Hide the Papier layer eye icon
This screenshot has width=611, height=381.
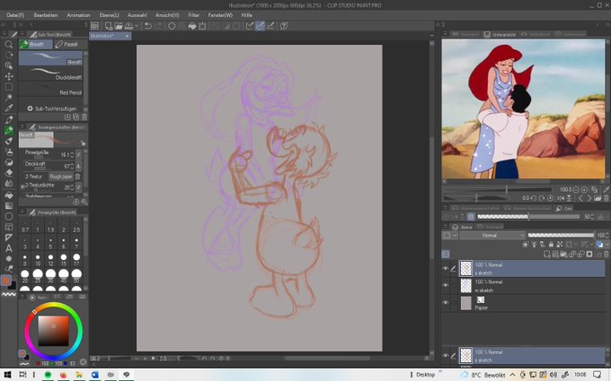tap(446, 302)
